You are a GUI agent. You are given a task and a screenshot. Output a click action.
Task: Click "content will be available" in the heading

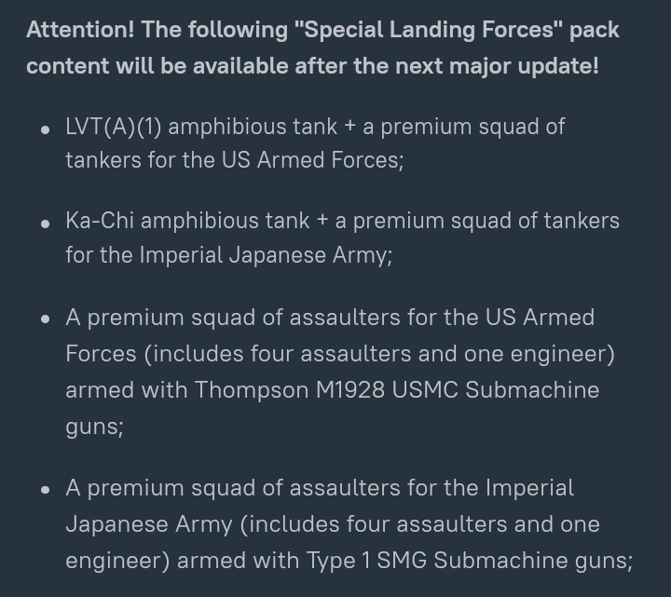[x=157, y=66]
